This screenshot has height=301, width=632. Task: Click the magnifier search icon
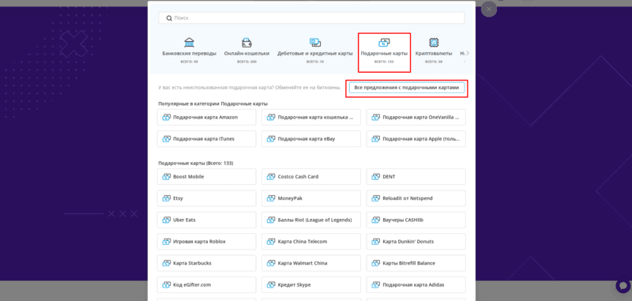[x=169, y=18]
